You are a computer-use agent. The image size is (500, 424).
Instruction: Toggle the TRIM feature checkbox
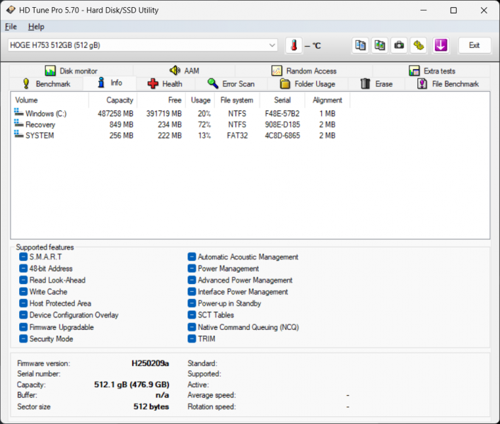(192, 339)
